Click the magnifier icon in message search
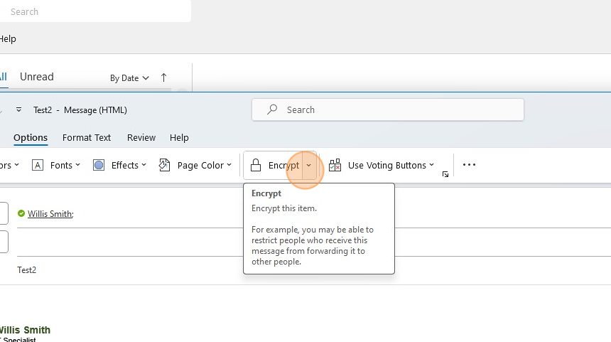611x342 pixels. [272, 109]
